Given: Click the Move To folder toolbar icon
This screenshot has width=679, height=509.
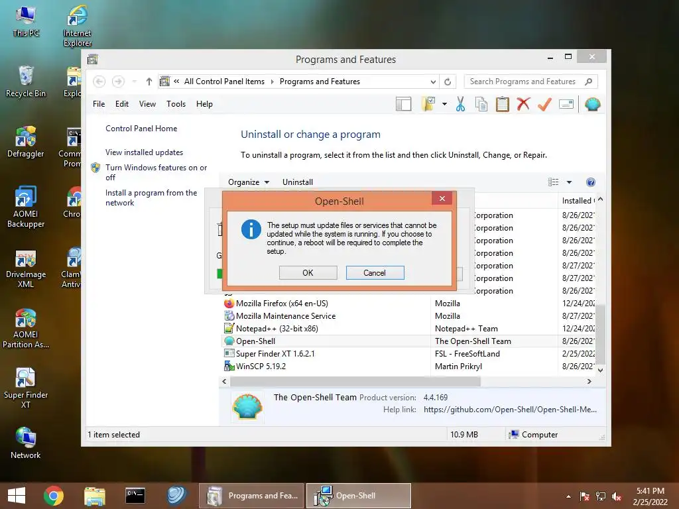Looking at the screenshot, I should point(428,104).
